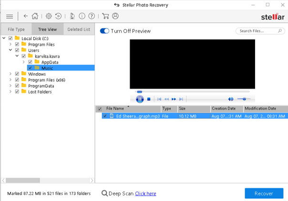Sort by Size column header

194,108
